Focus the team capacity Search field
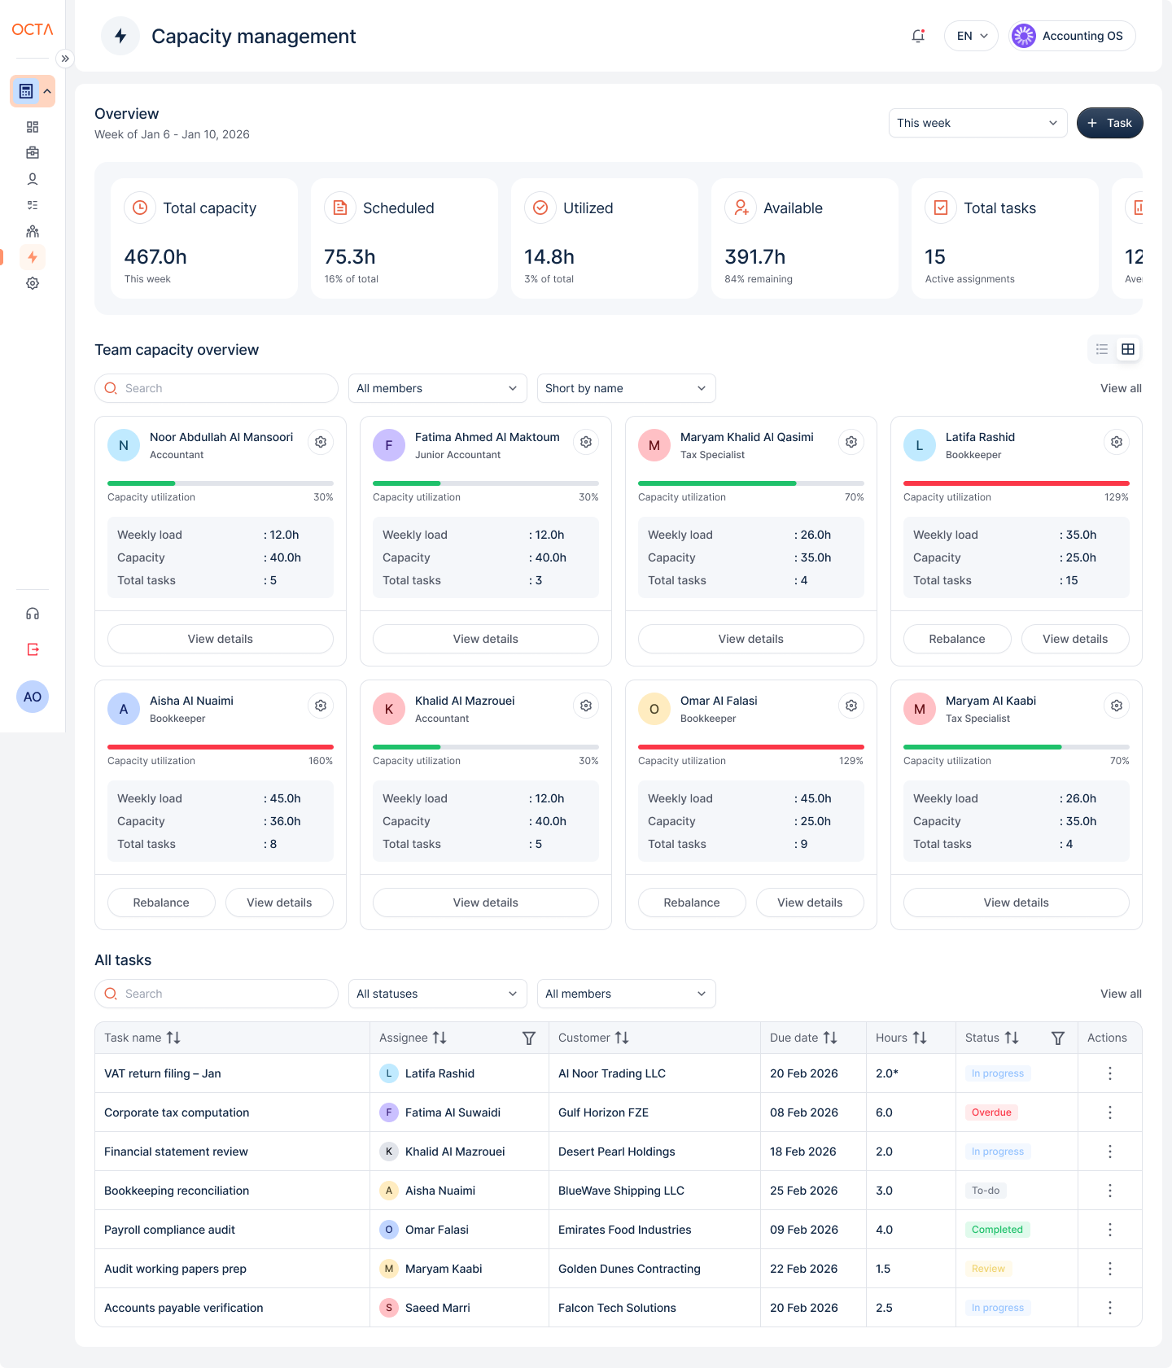Image resolution: width=1172 pixels, height=1368 pixels. [x=216, y=388]
